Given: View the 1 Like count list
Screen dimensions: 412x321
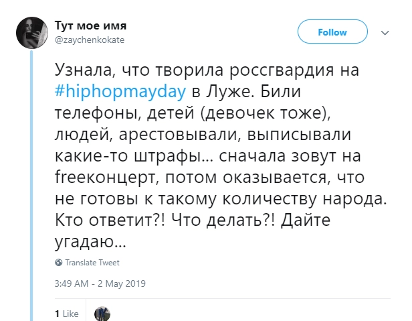Looking at the screenshot, I should [x=66, y=313].
